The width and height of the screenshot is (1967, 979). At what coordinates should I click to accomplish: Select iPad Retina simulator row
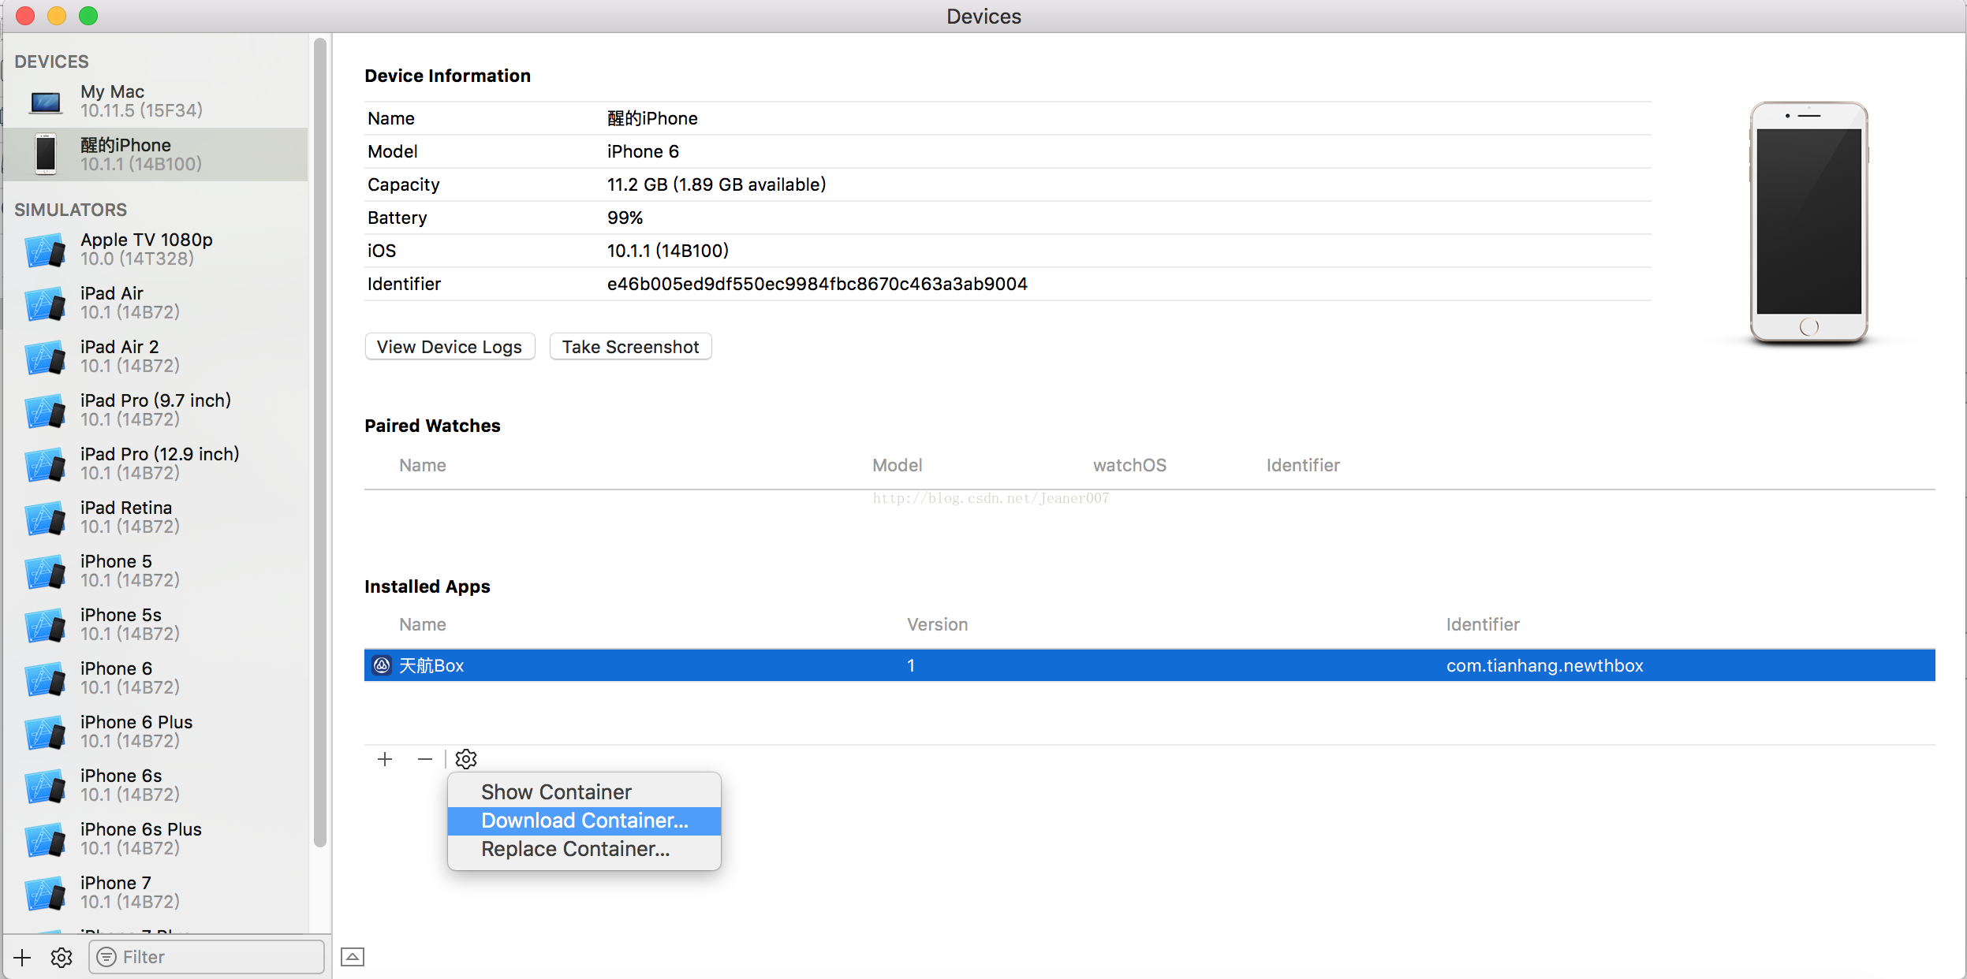(x=155, y=518)
